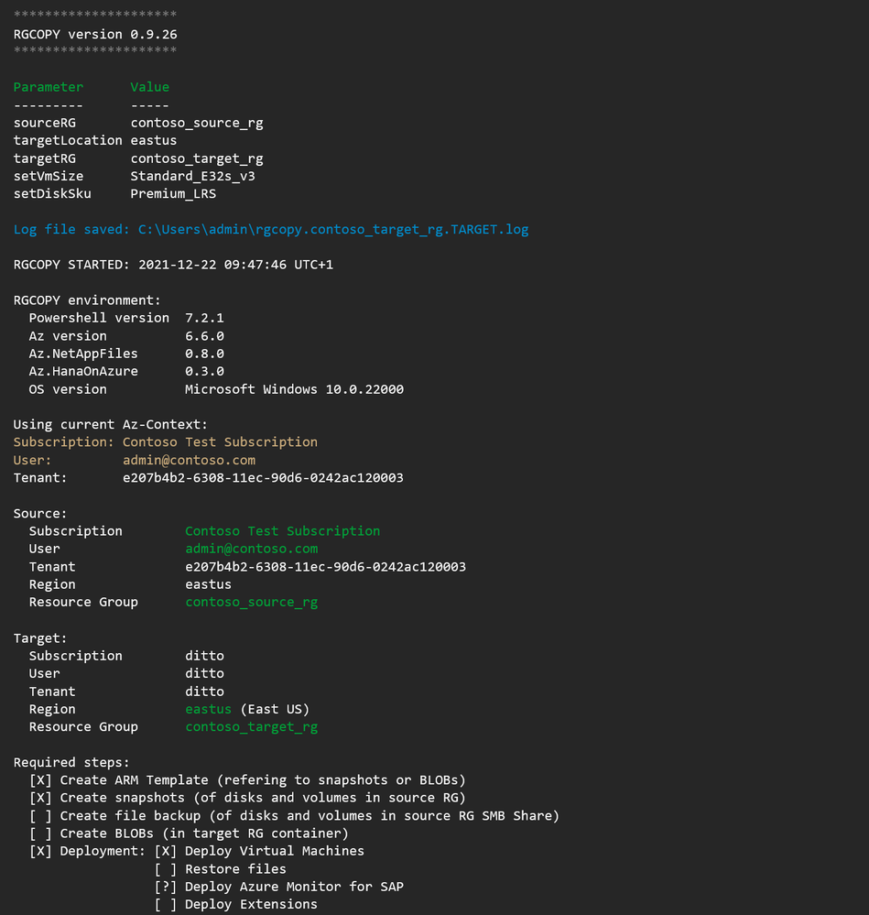This screenshot has width=869, height=915.
Task: Click the 'RGCOPY version 0.9.26' header line
Action: [x=95, y=35]
